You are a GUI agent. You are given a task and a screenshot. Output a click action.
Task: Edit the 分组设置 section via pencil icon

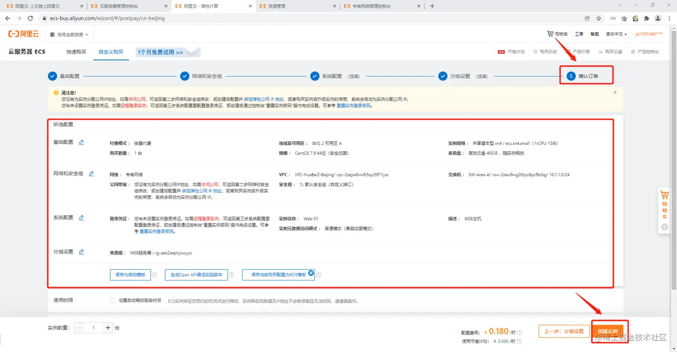(81, 252)
